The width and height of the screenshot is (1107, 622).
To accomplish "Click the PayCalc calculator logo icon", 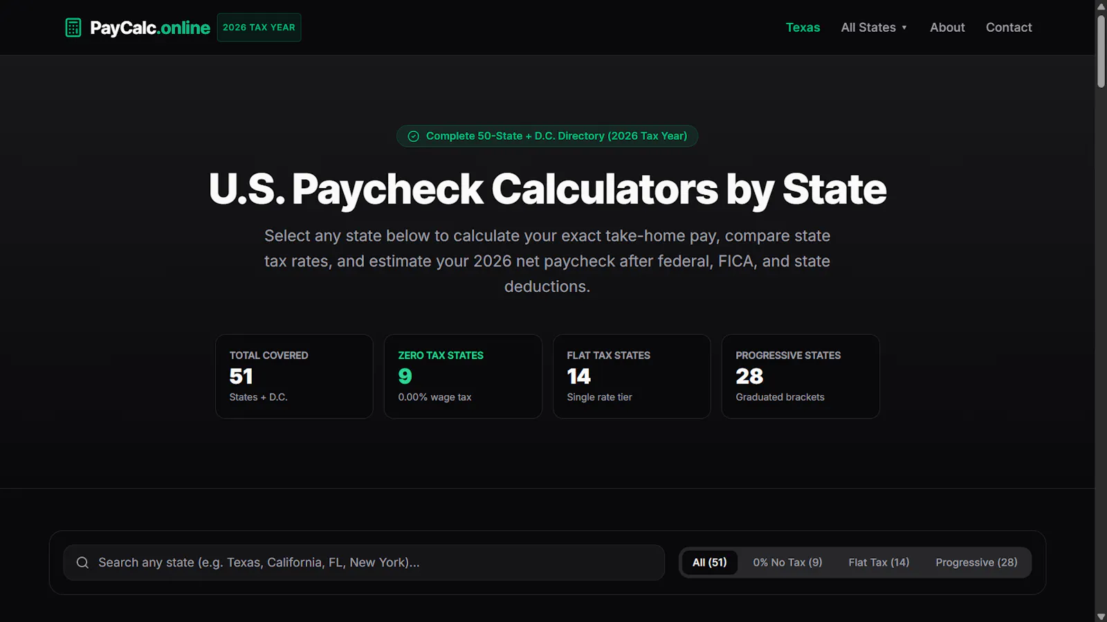I will coord(73,28).
